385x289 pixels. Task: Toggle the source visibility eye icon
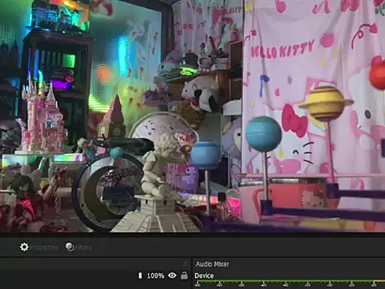coord(172,275)
